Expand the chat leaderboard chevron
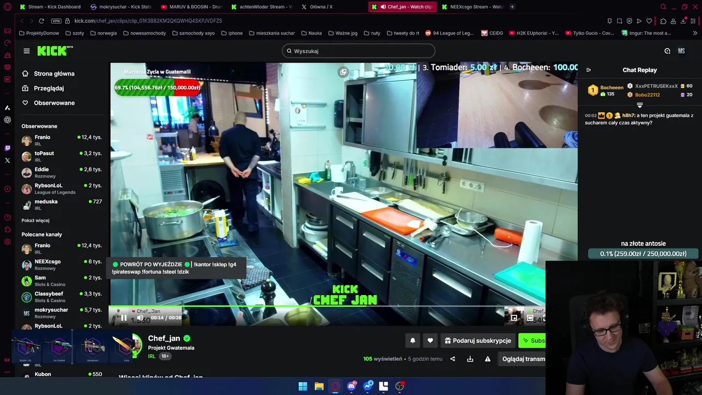 tap(639, 105)
